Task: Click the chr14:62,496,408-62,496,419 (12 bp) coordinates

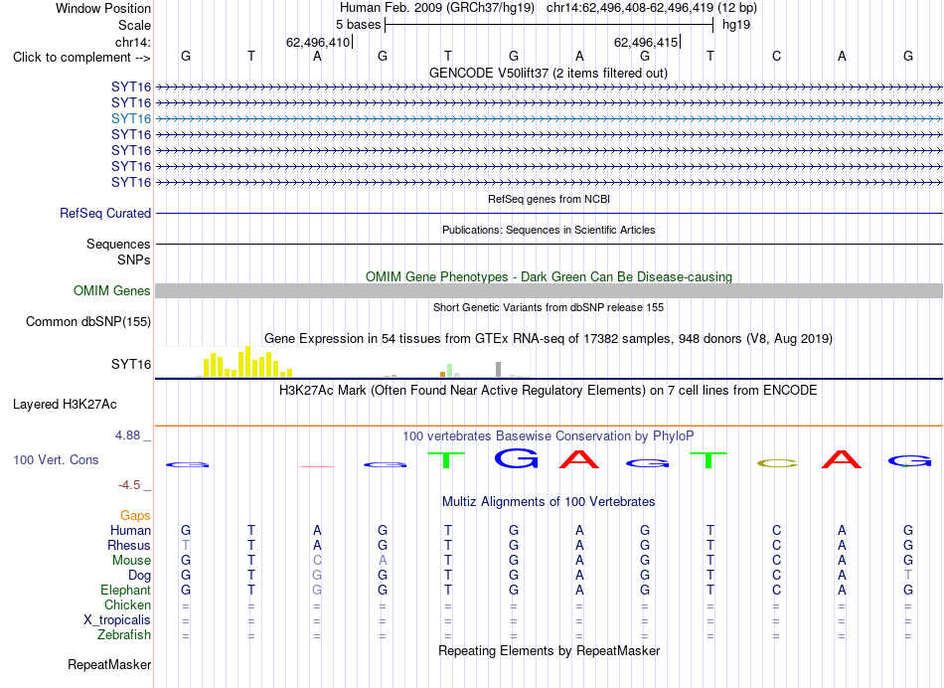Action: pos(652,8)
